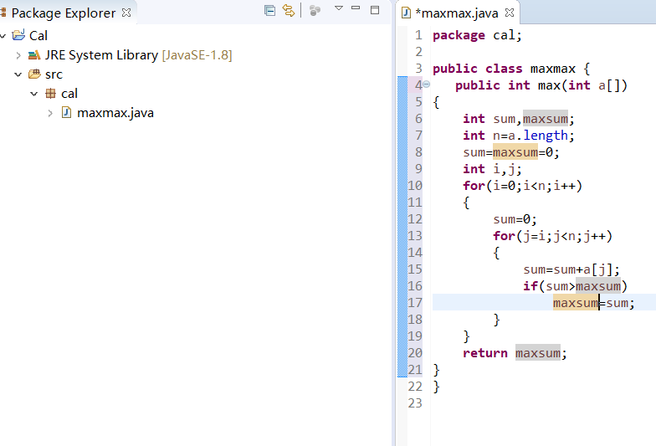Close the Package Explorer view tab
Screen dimensions: 656x446
coord(126,13)
